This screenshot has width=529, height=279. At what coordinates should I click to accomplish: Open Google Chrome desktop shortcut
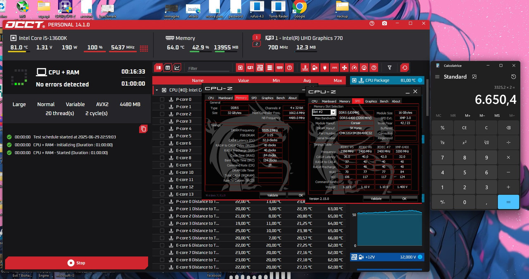300,10
